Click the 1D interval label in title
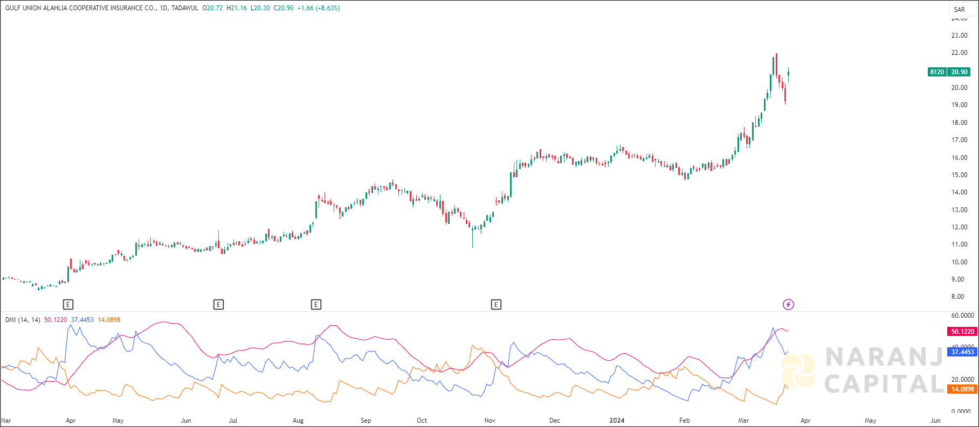 [x=164, y=8]
